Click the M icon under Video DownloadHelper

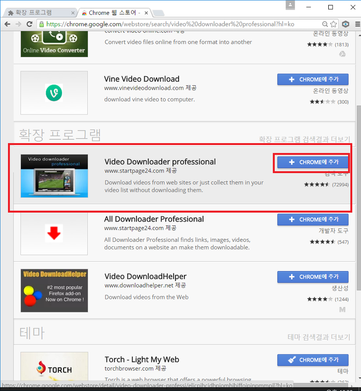pos(343,310)
